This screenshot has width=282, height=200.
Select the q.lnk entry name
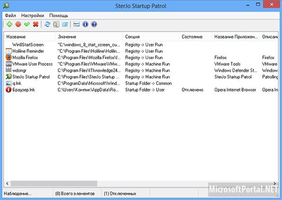point(17,84)
